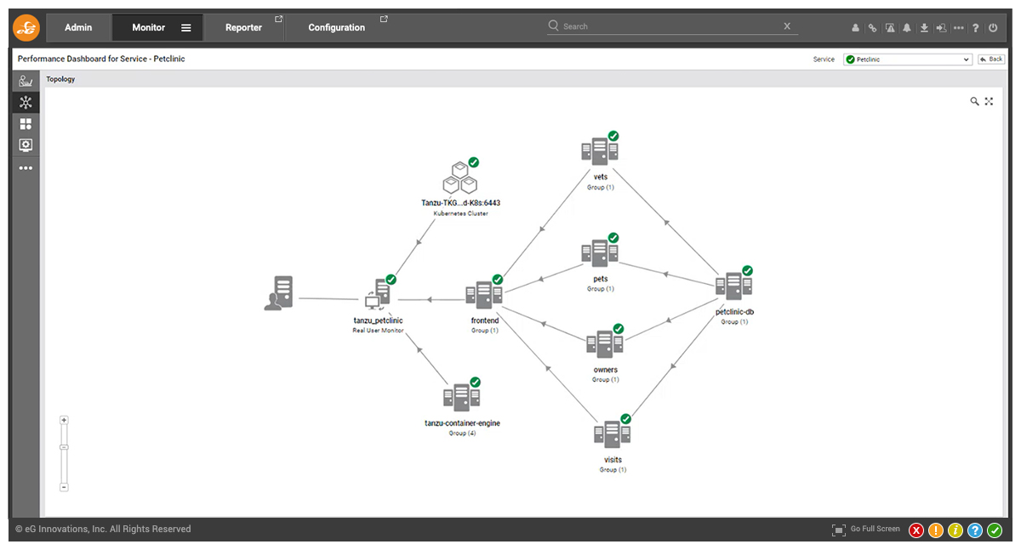The image size is (1021, 550).
Task: Select the topology view sidebar icon
Action: click(26, 103)
